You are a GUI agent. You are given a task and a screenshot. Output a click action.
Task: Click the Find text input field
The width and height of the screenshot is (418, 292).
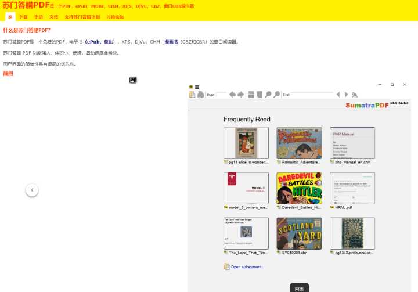(312, 95)
